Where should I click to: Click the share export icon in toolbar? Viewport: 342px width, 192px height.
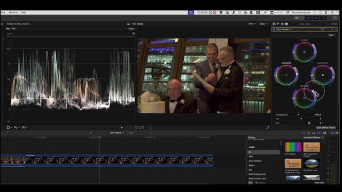335,18
